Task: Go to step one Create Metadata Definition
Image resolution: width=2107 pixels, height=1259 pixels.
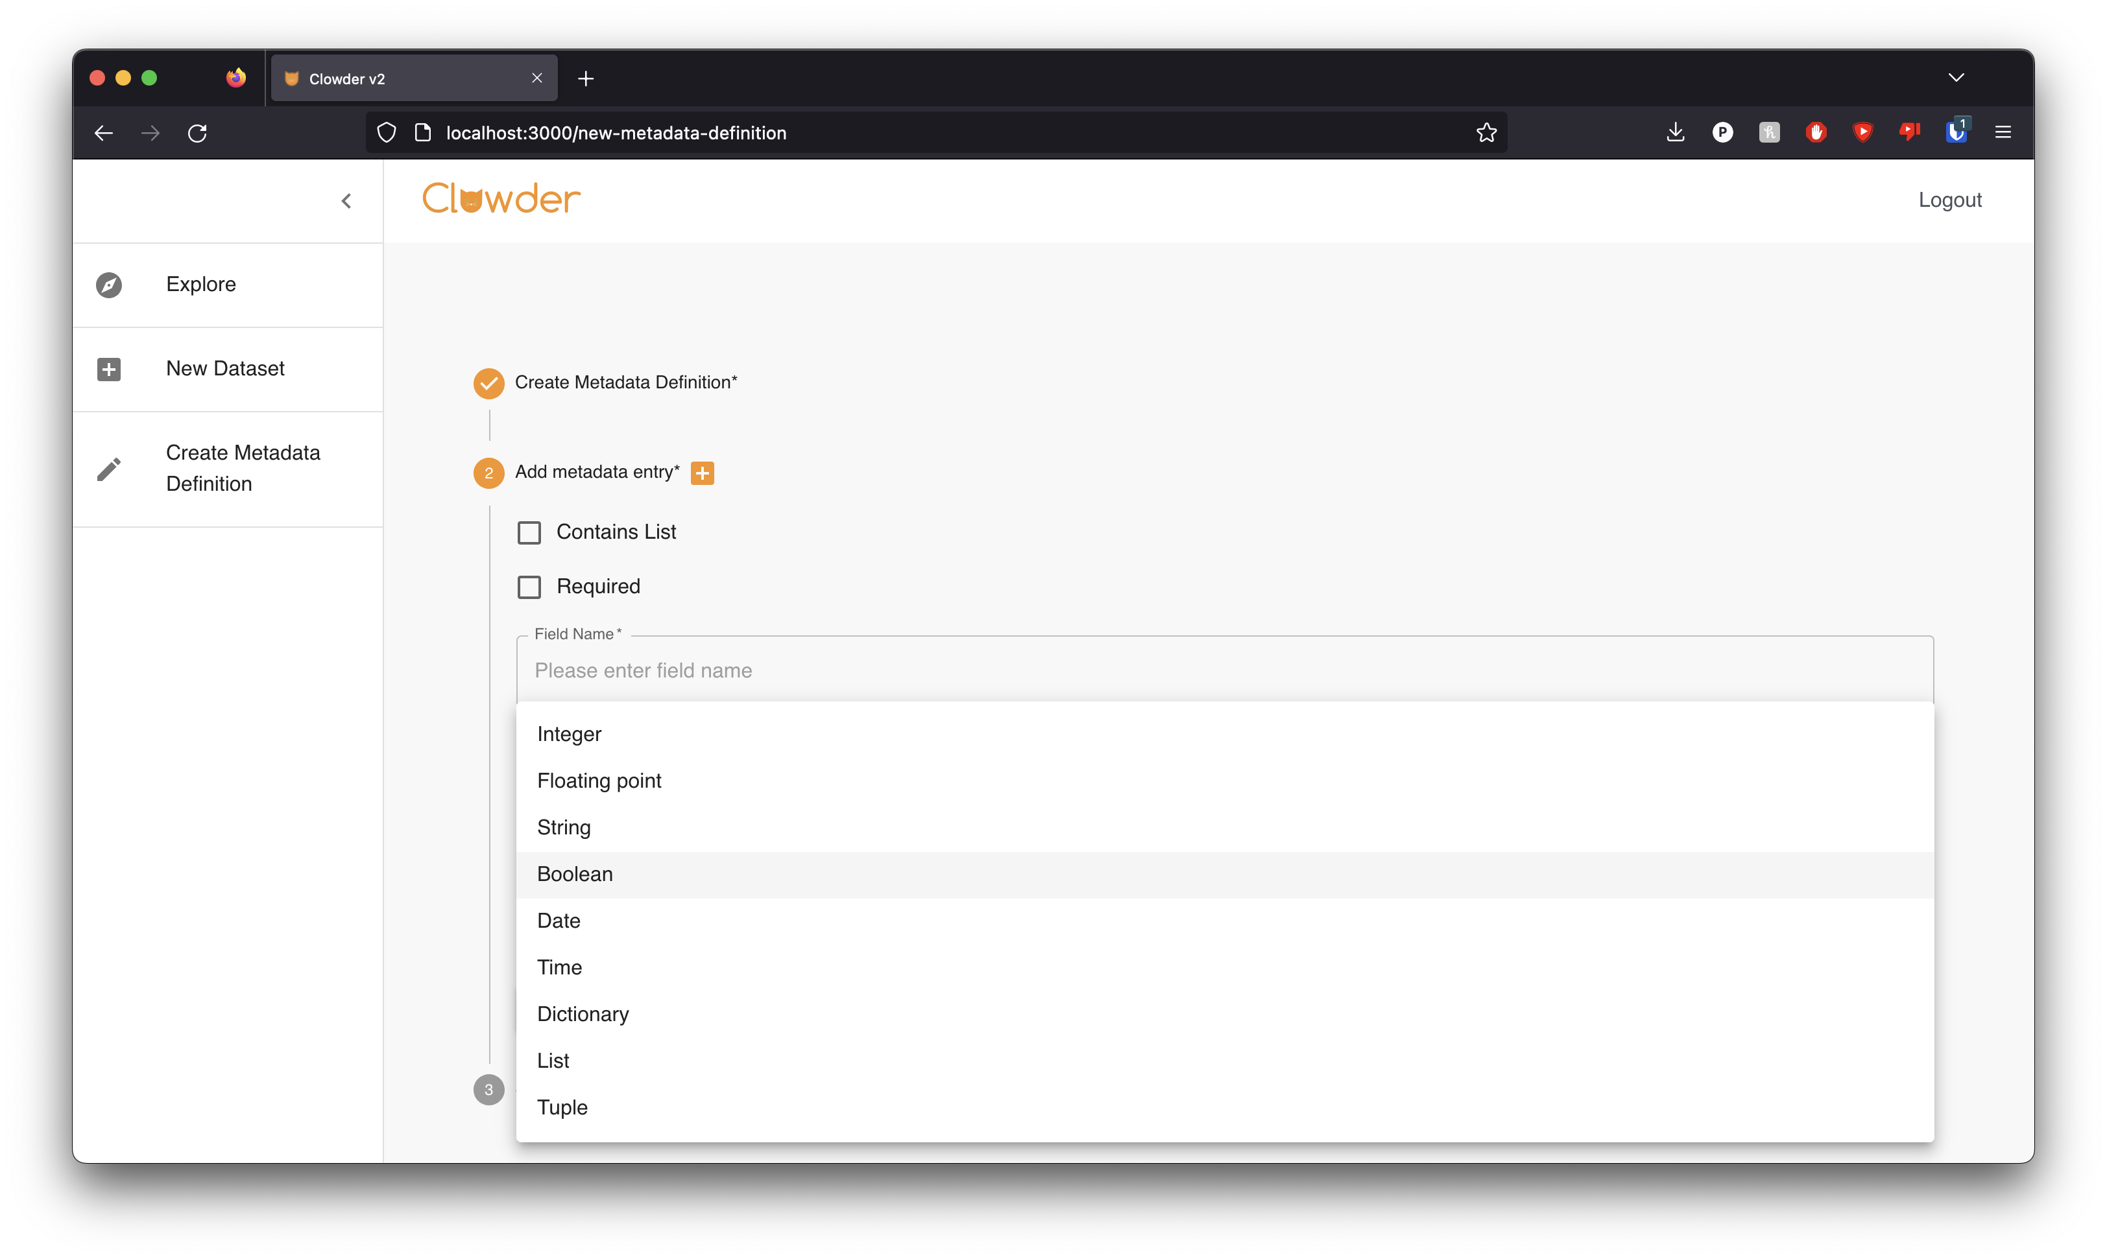Action: [625, 382]
